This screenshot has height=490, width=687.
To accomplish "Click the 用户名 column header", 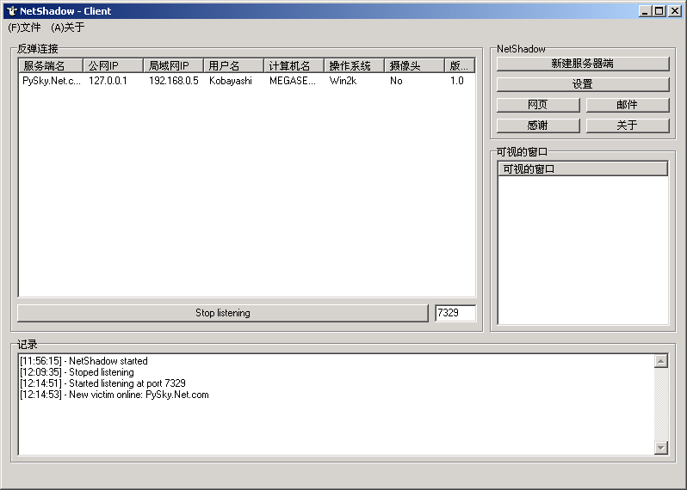I will pos(233,66).
